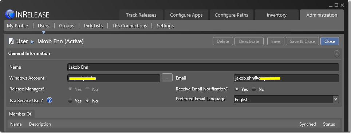Maximize the InRelease window
351x133 pixels.
(x=336, y=5)
